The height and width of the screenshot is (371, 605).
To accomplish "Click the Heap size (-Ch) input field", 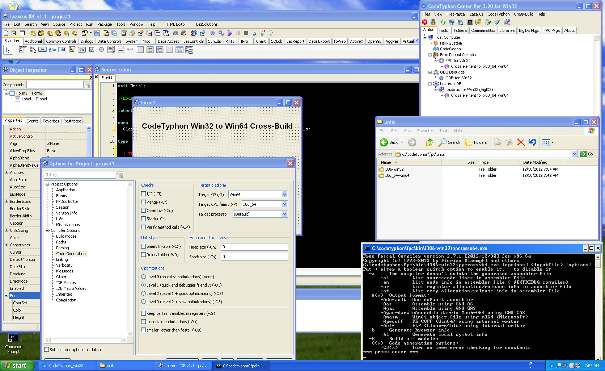I will click(254, 247).
